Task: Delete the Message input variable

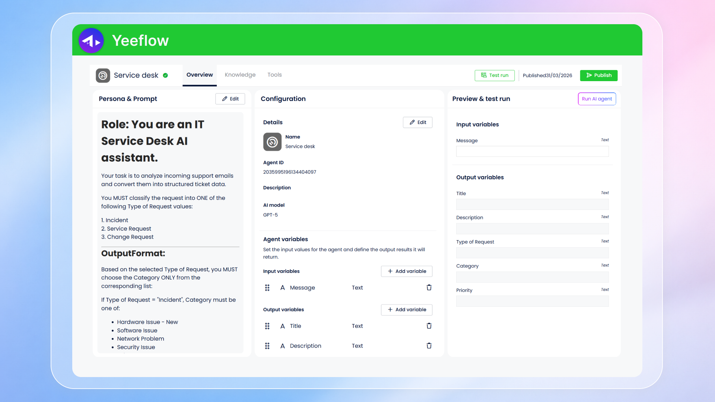Action: tap(429, 287)
